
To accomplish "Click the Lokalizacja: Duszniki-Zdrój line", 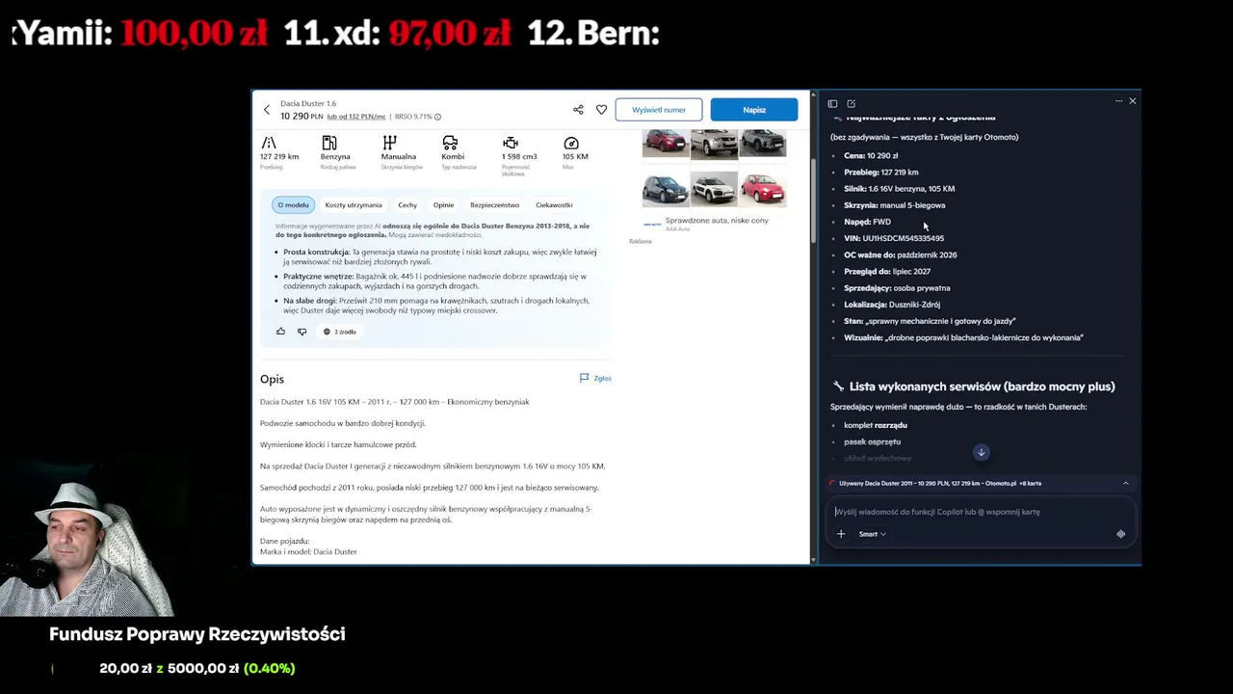I will coord(892,305).
